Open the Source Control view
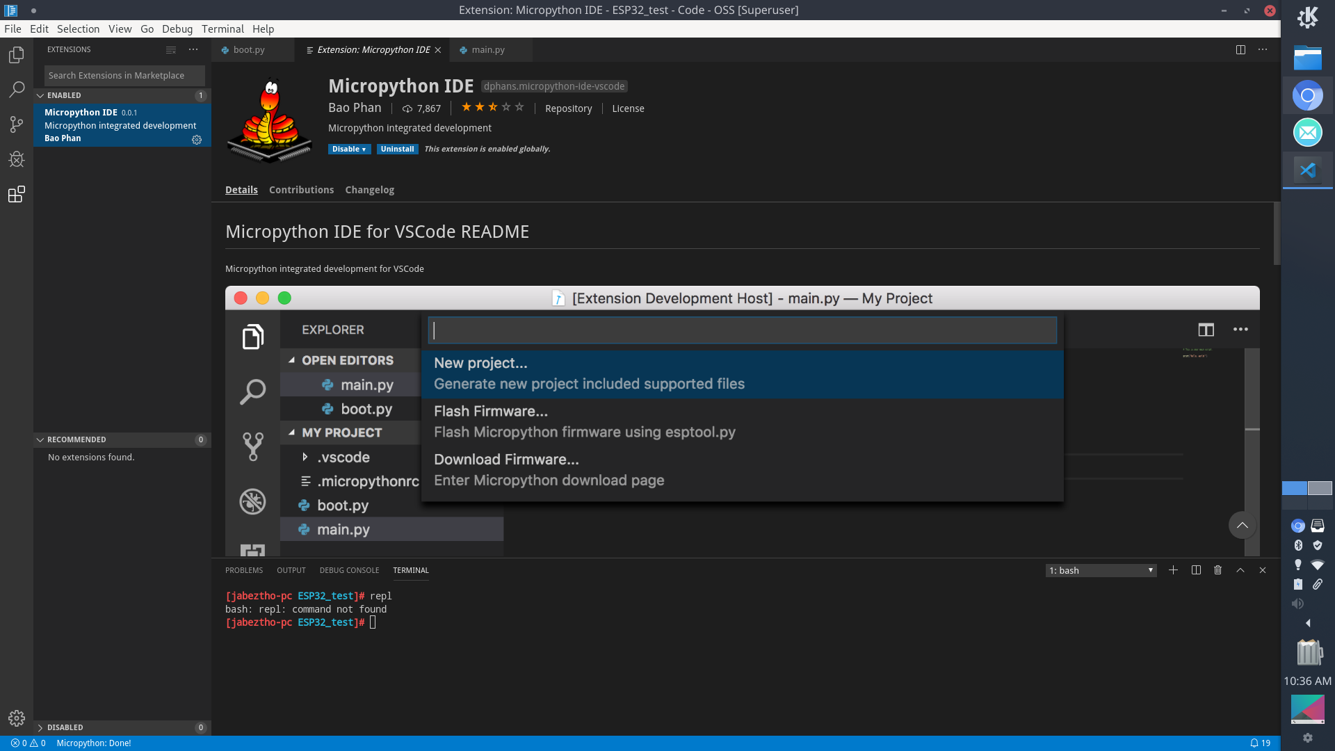1335x751 pixels. tap(17, 124)
